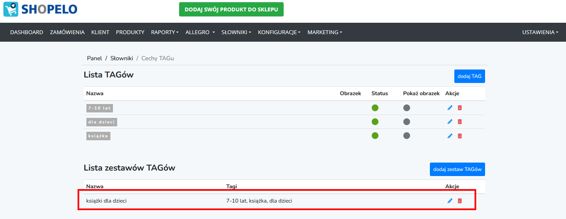Click the 'Lista TAGów' heading

(109, 75)
